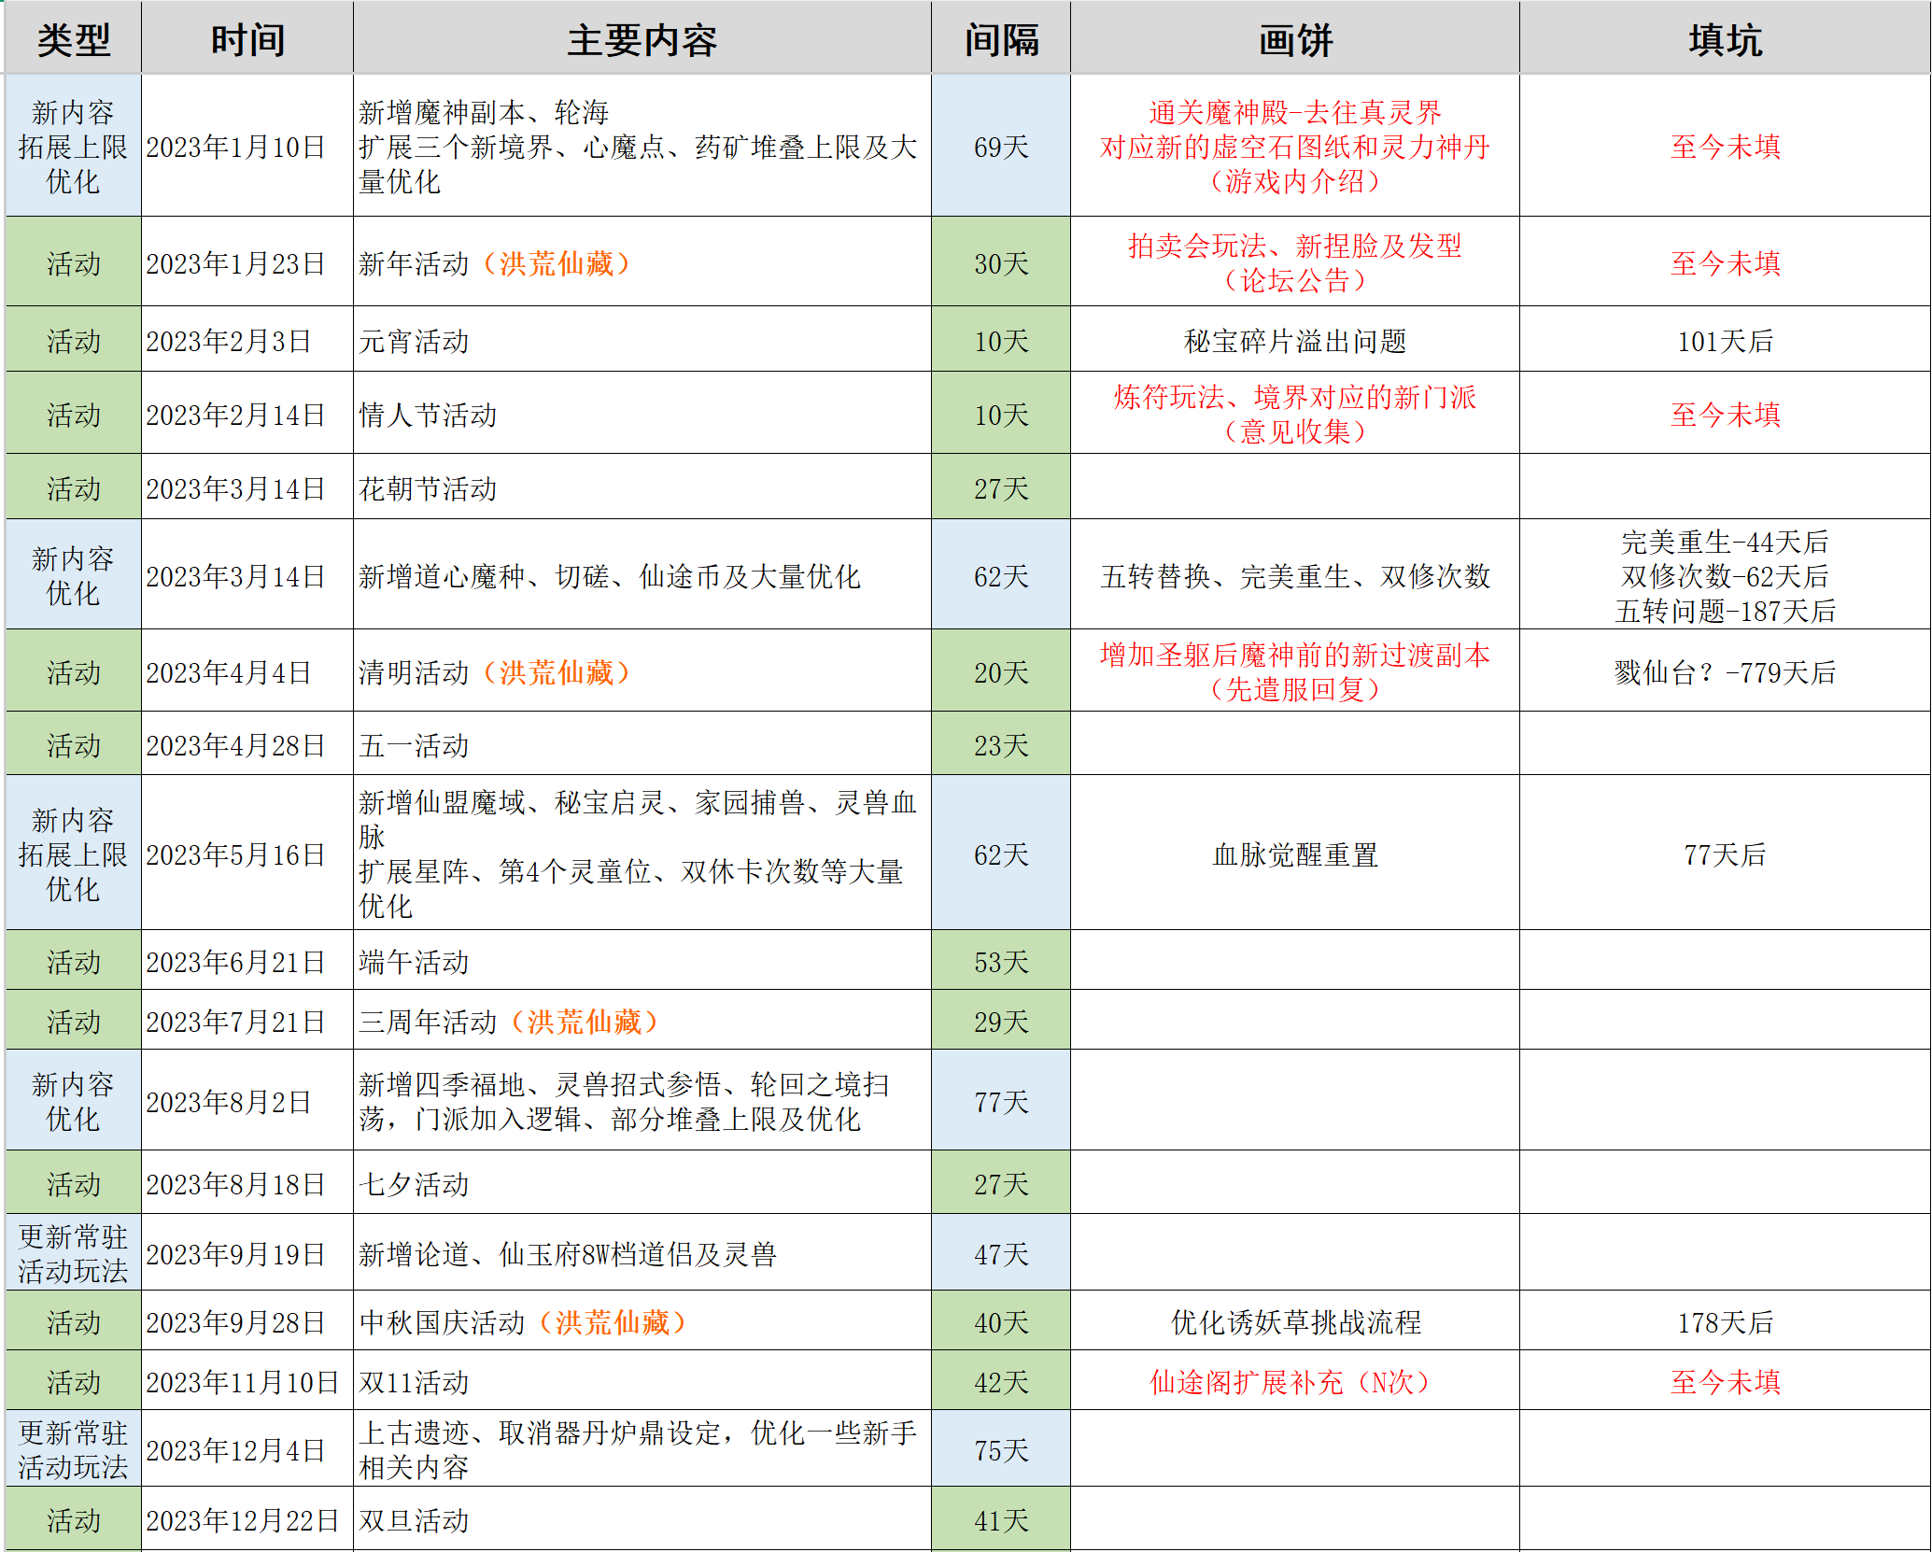The width and height of the screenshot is (1932, 1552).
Task: Select the date cell 2023年12月4日
Action: point(247,1449)
